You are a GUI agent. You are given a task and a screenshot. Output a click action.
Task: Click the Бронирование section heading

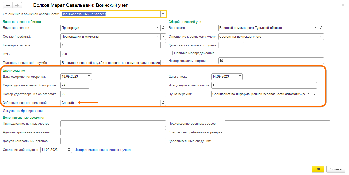[14, 70]
